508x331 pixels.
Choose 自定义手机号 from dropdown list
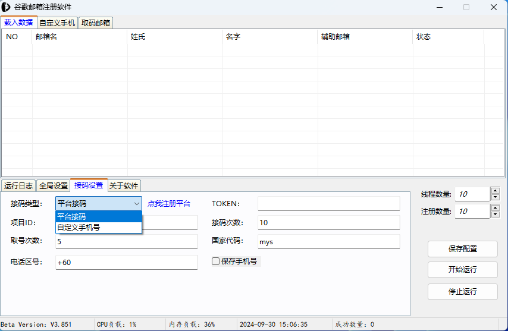tap(99, 227)
